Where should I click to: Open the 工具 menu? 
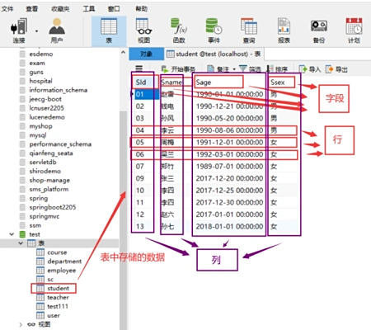[x=89, y=9]
